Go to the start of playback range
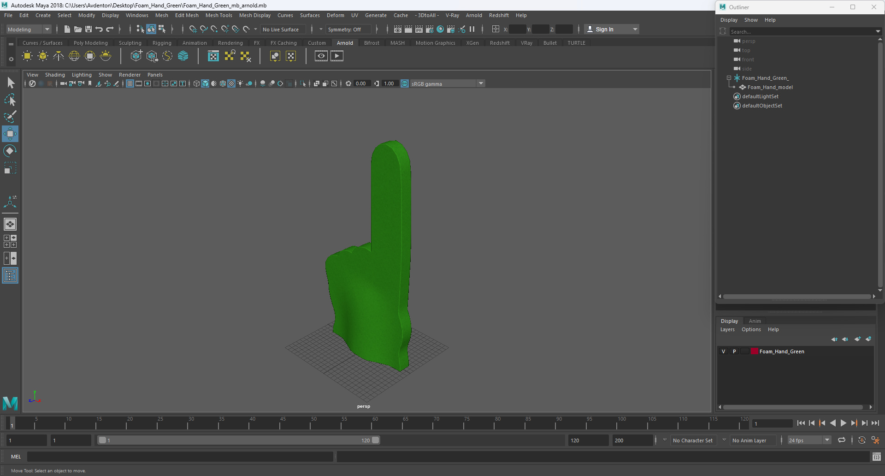 click(801, 423)
